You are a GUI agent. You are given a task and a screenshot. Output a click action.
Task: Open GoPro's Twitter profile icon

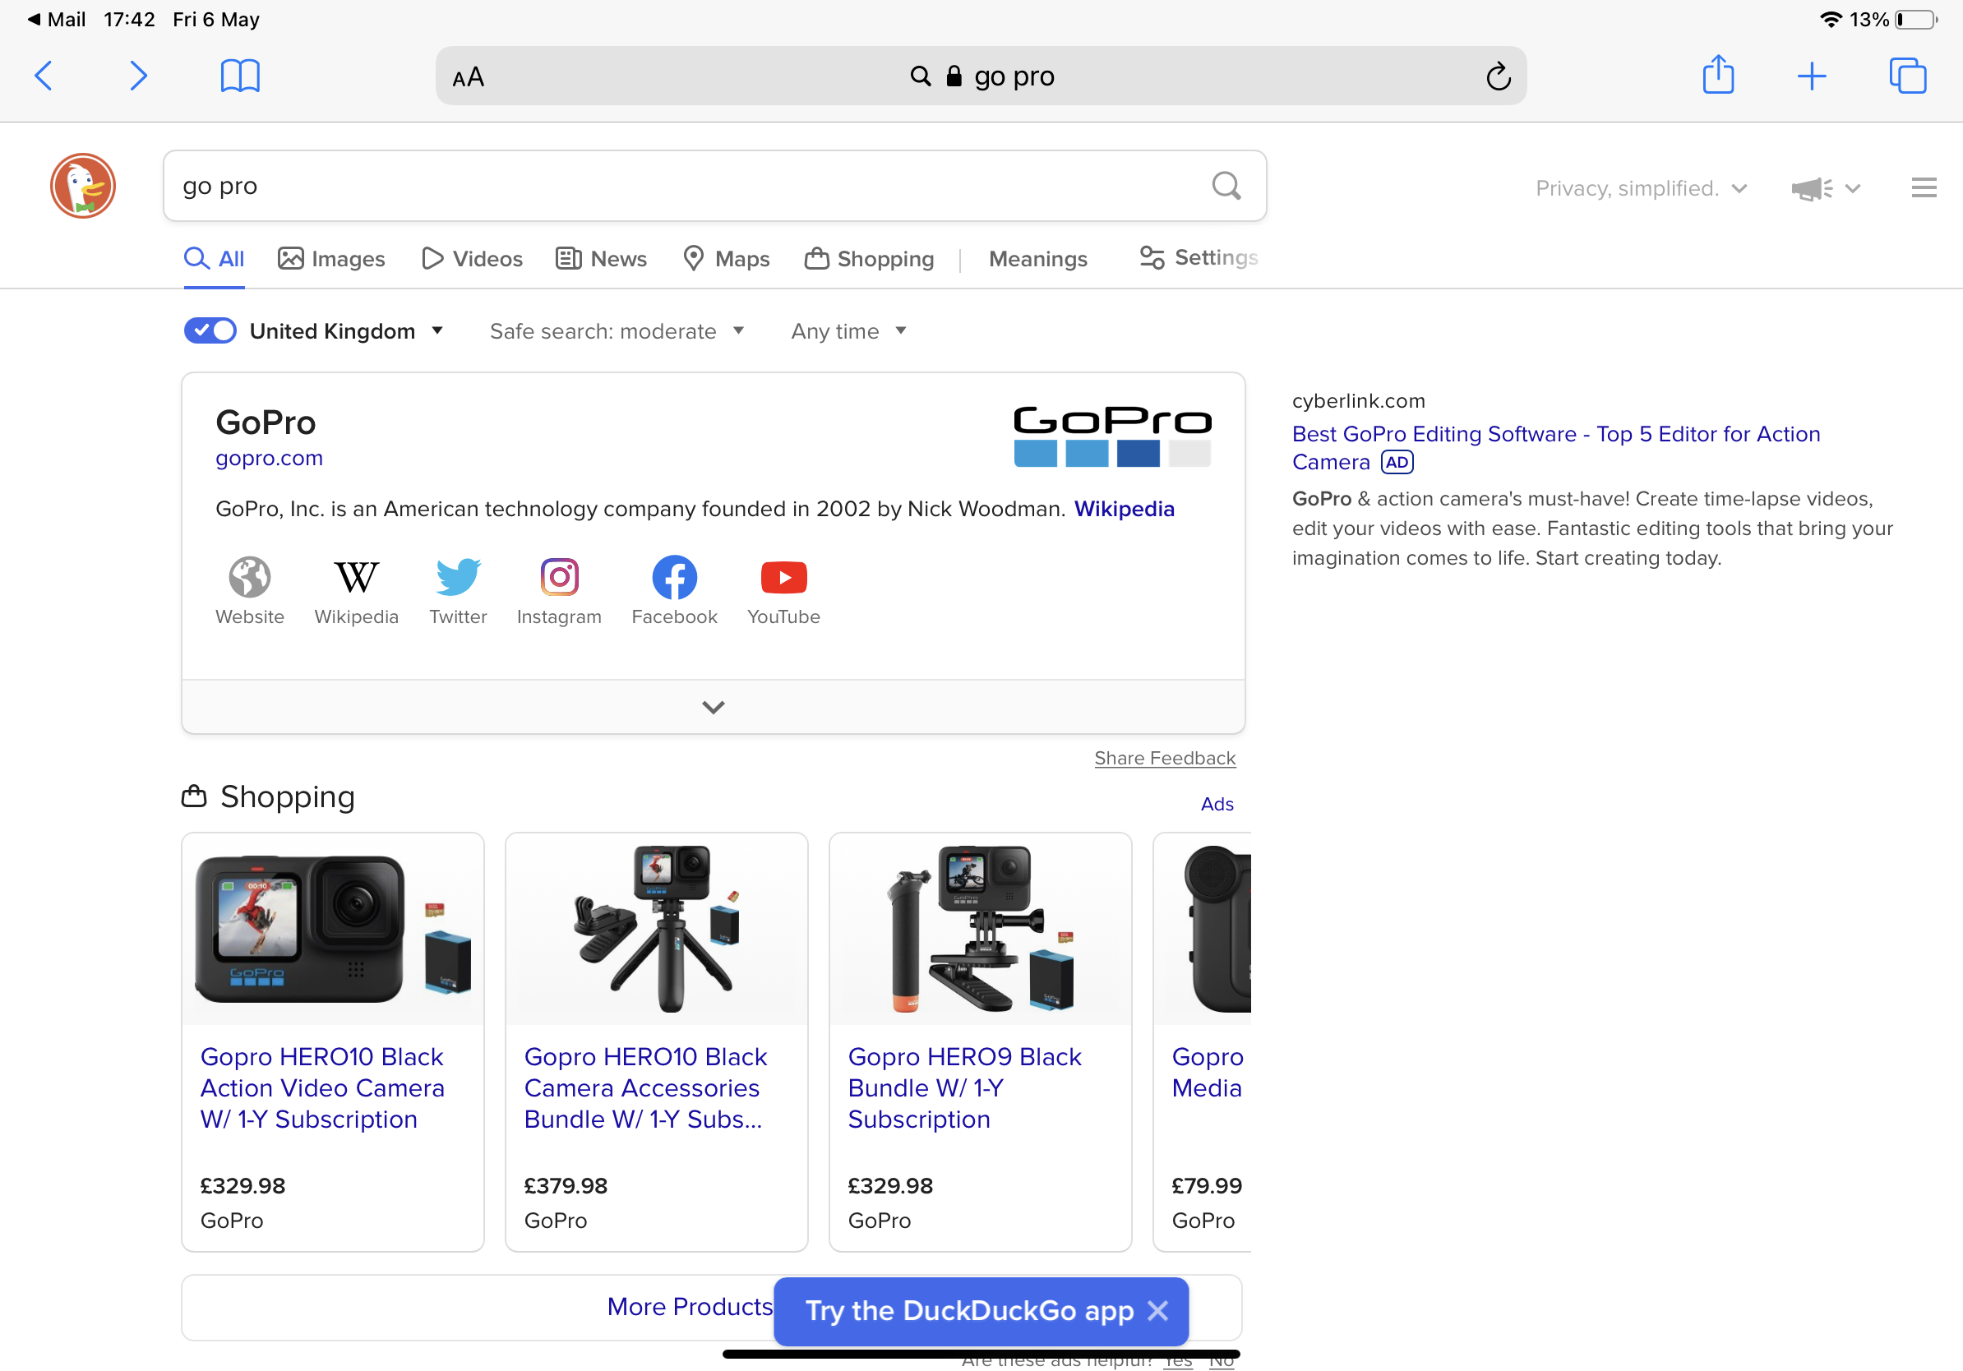click(x=457, y=578)
